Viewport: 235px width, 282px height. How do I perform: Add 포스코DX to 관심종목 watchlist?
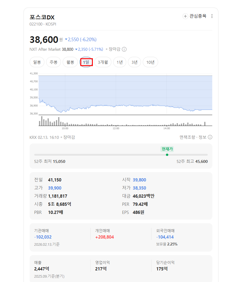(194, 16)
